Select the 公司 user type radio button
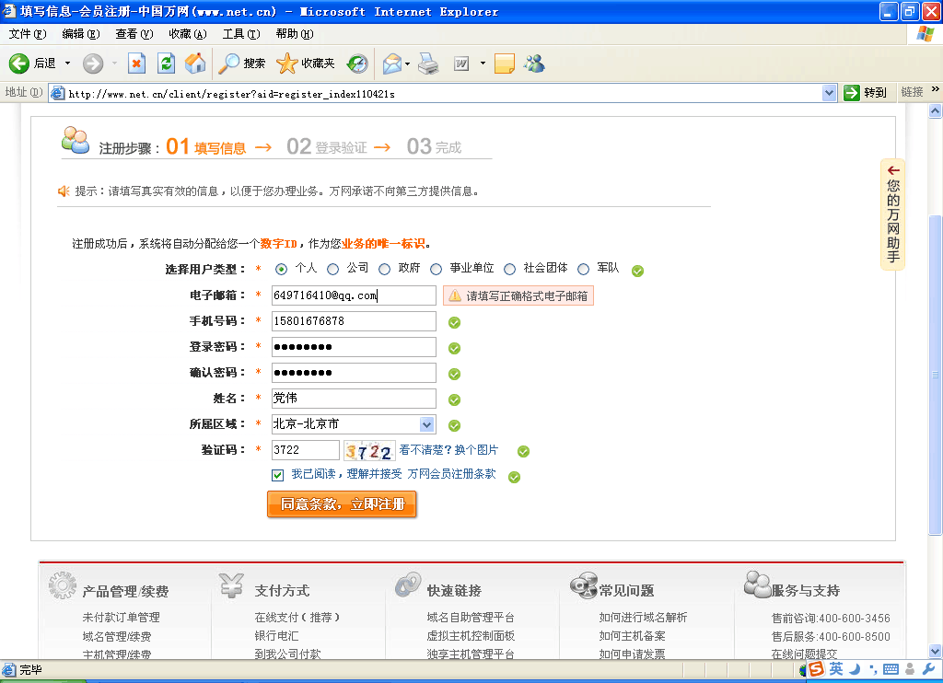Screen dimensions: 943x683 pos(332,269)
